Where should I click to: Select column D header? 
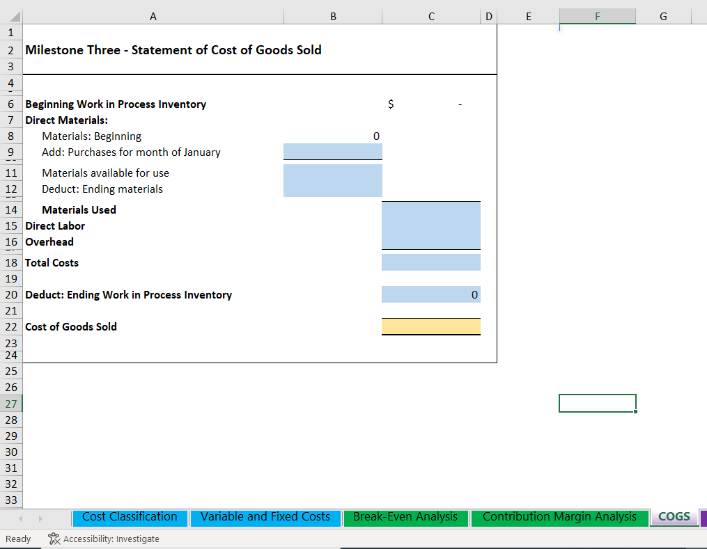tap(489, 17)
